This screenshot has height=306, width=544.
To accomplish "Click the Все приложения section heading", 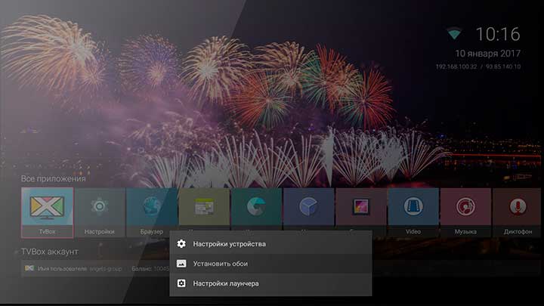I will point(53,179).
